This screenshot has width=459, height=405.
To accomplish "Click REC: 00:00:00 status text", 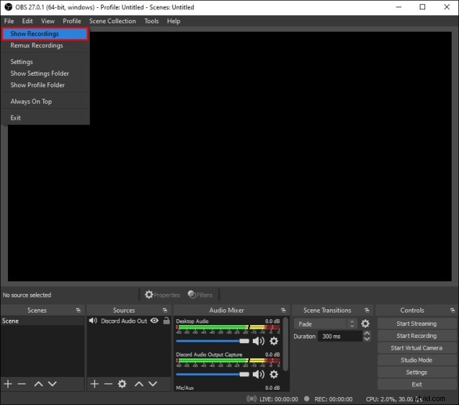I will (333, 399).
